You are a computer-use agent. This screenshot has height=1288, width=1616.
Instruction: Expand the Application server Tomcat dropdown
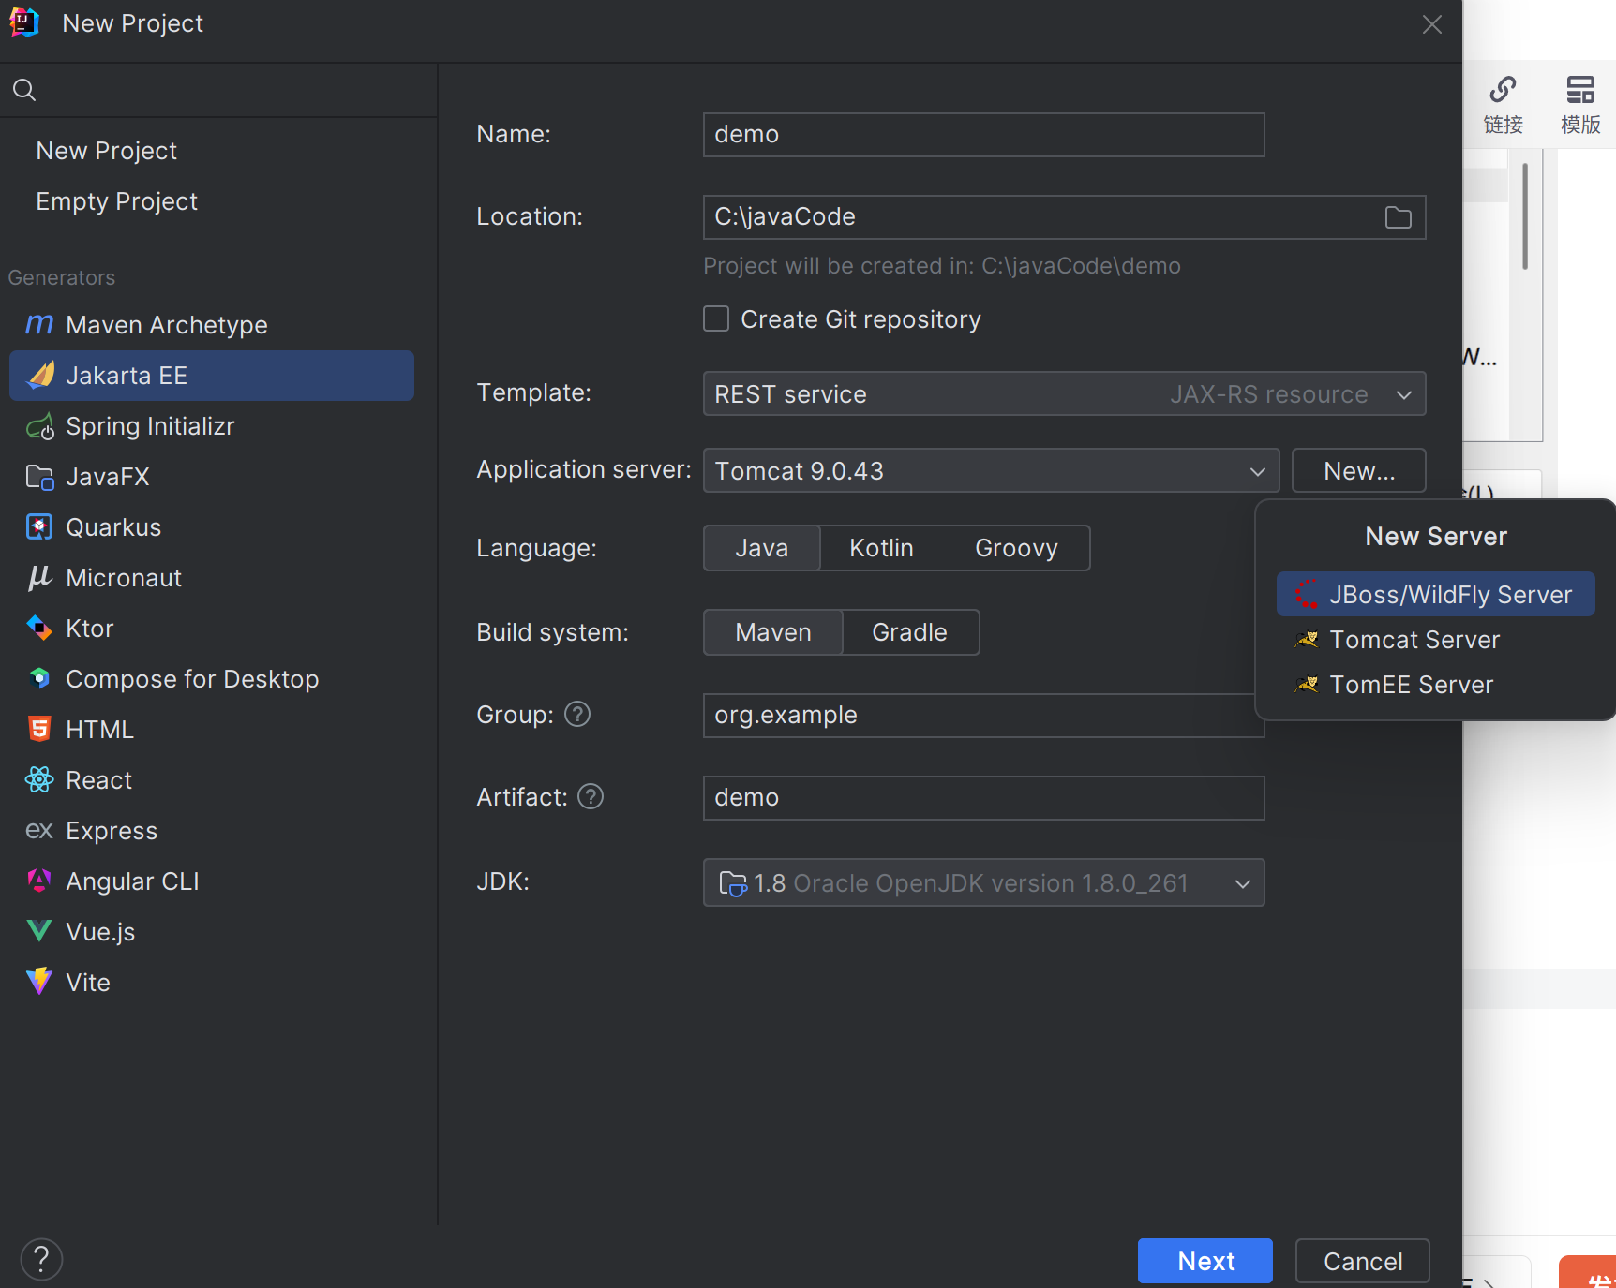coord(991,471)
